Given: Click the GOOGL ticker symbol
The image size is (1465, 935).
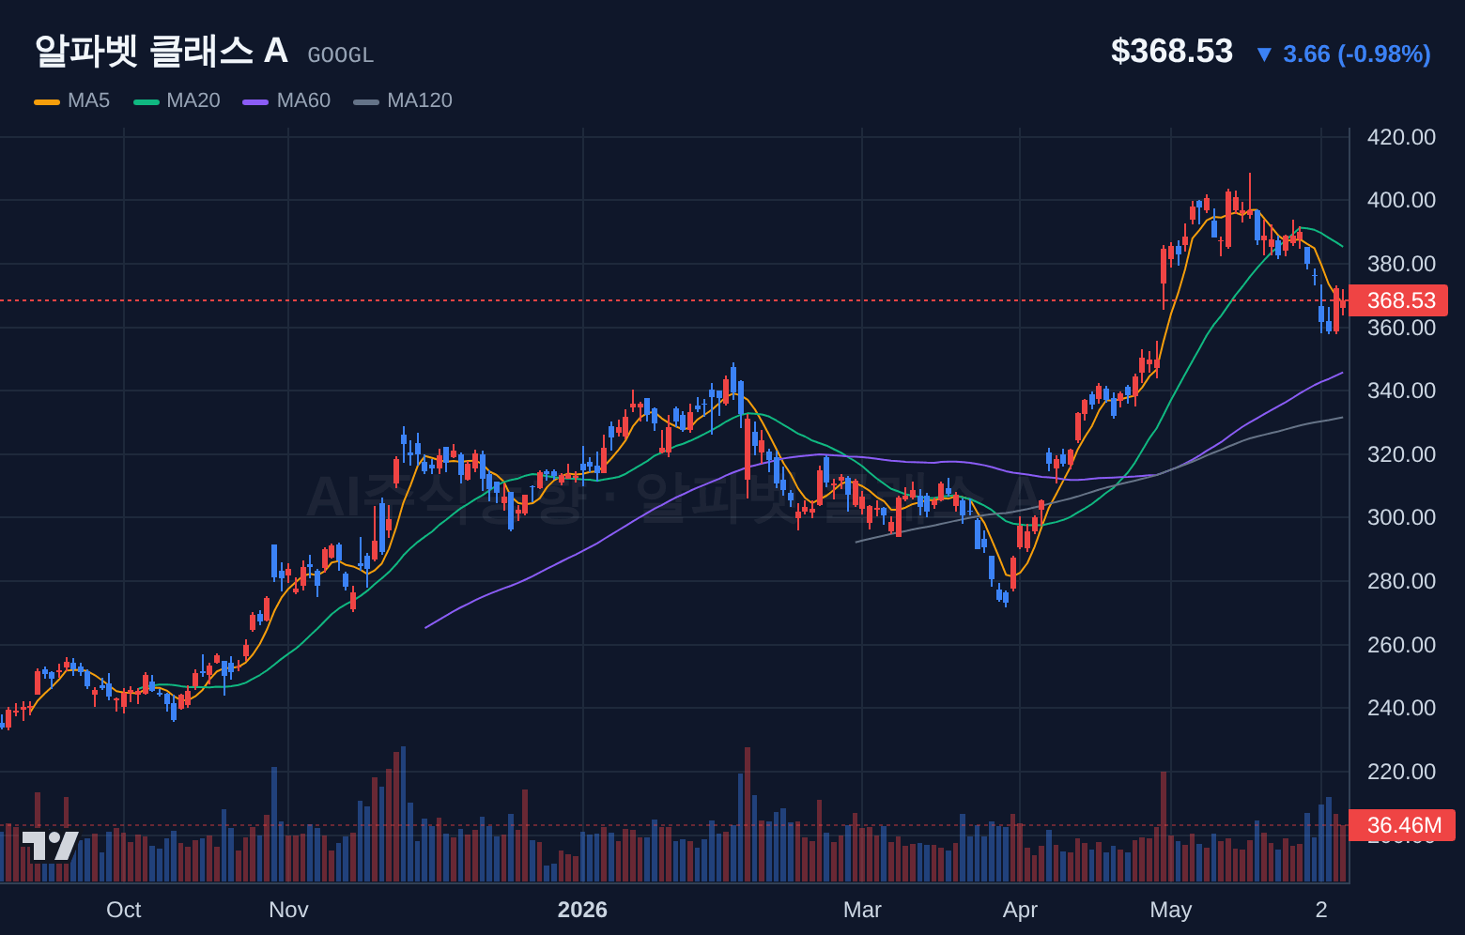Looking at the screenshot, I should pyautogui.click(x=341, y=55).
